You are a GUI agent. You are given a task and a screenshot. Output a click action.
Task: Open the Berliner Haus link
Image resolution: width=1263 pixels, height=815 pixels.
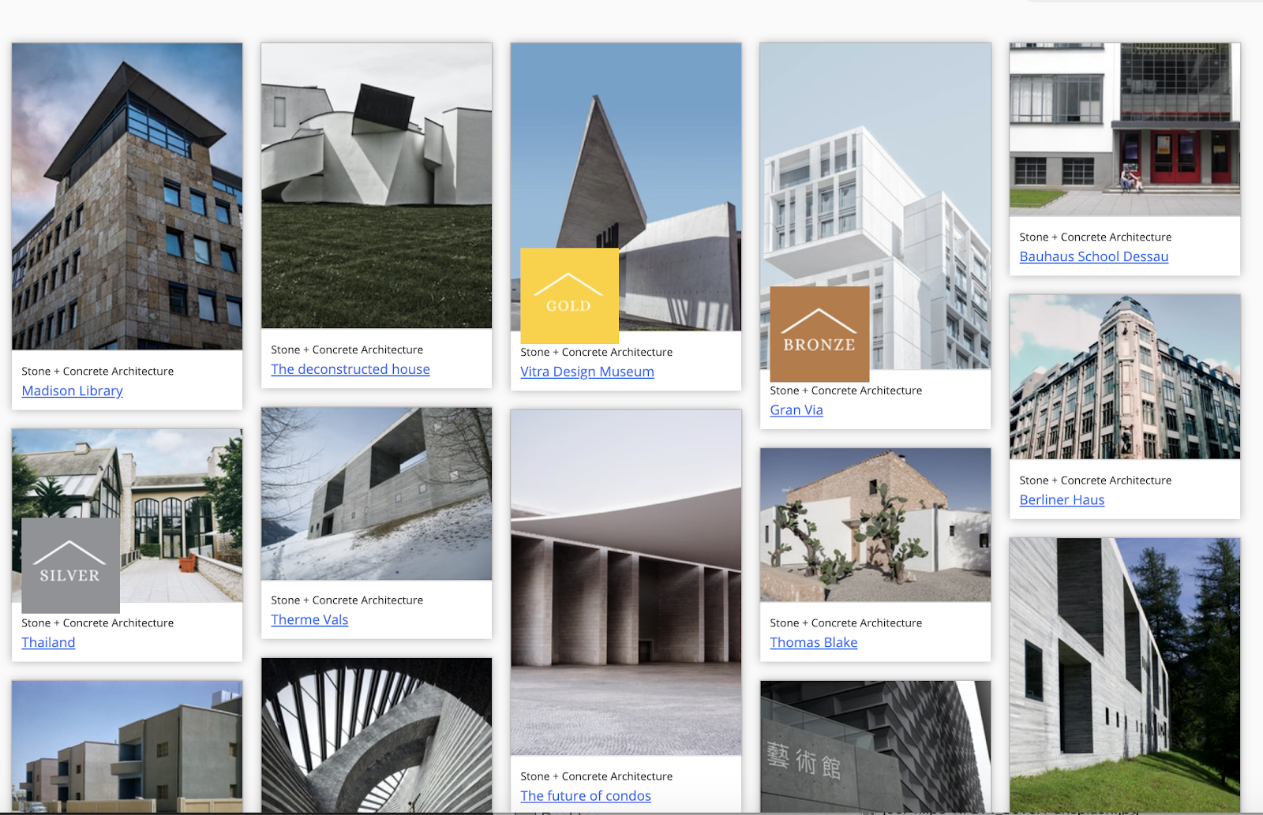pos(1061,499)
